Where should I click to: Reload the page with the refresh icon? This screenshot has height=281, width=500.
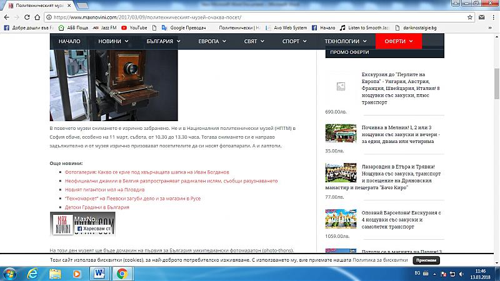[34, 17]
